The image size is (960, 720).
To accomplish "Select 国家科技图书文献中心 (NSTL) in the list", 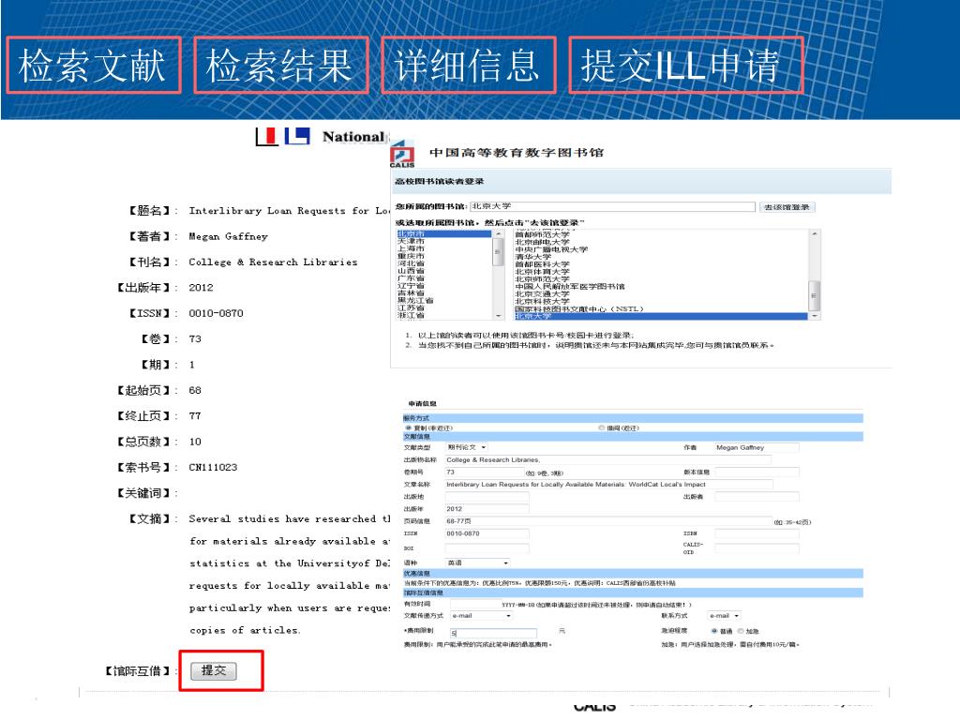I will [579, 308].
